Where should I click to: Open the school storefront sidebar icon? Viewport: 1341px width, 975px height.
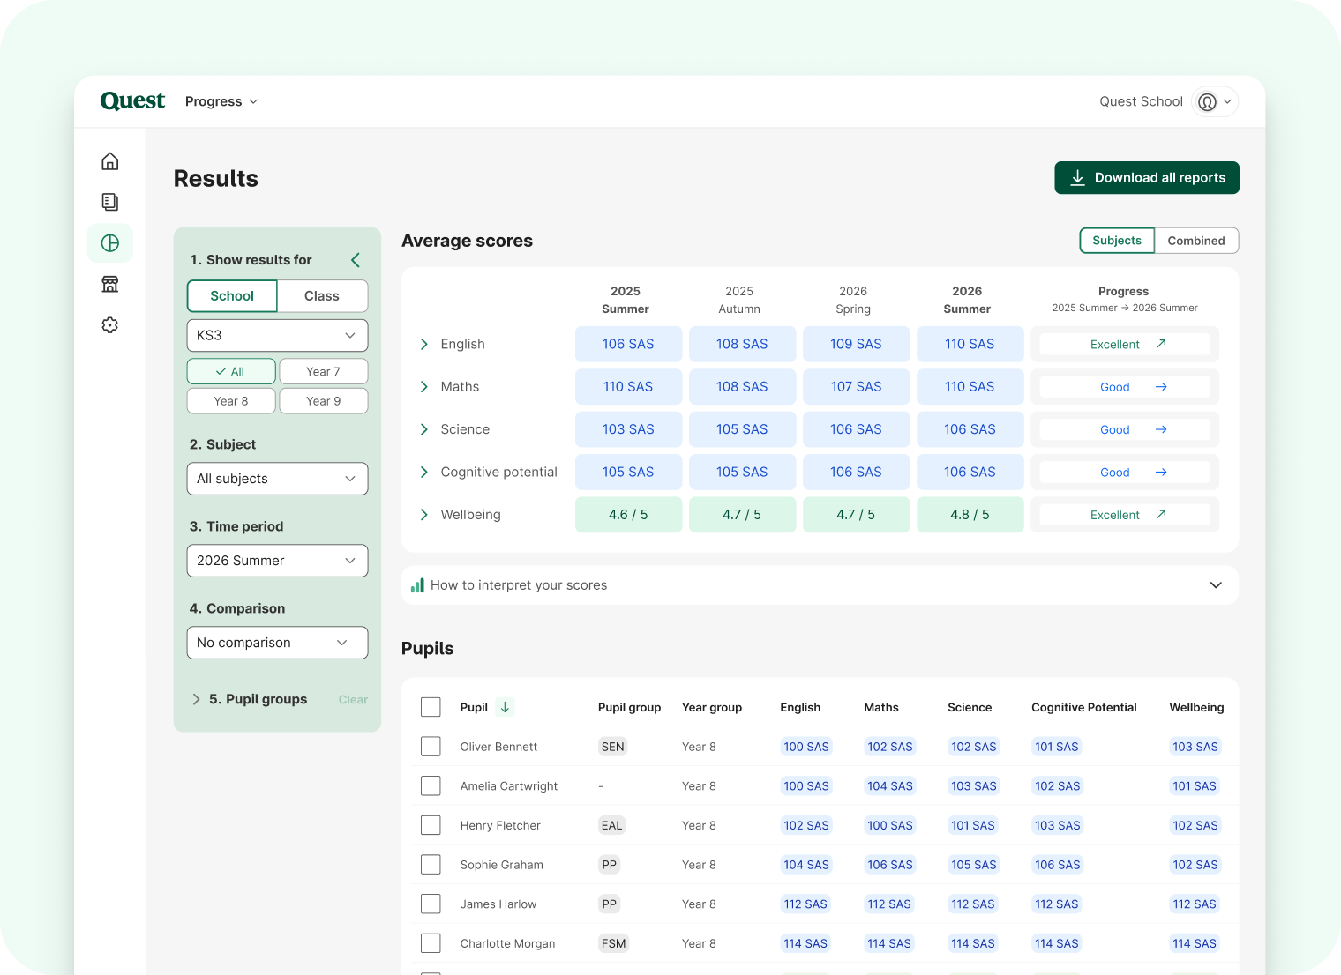pyautogui.click(x=110, y=284)
